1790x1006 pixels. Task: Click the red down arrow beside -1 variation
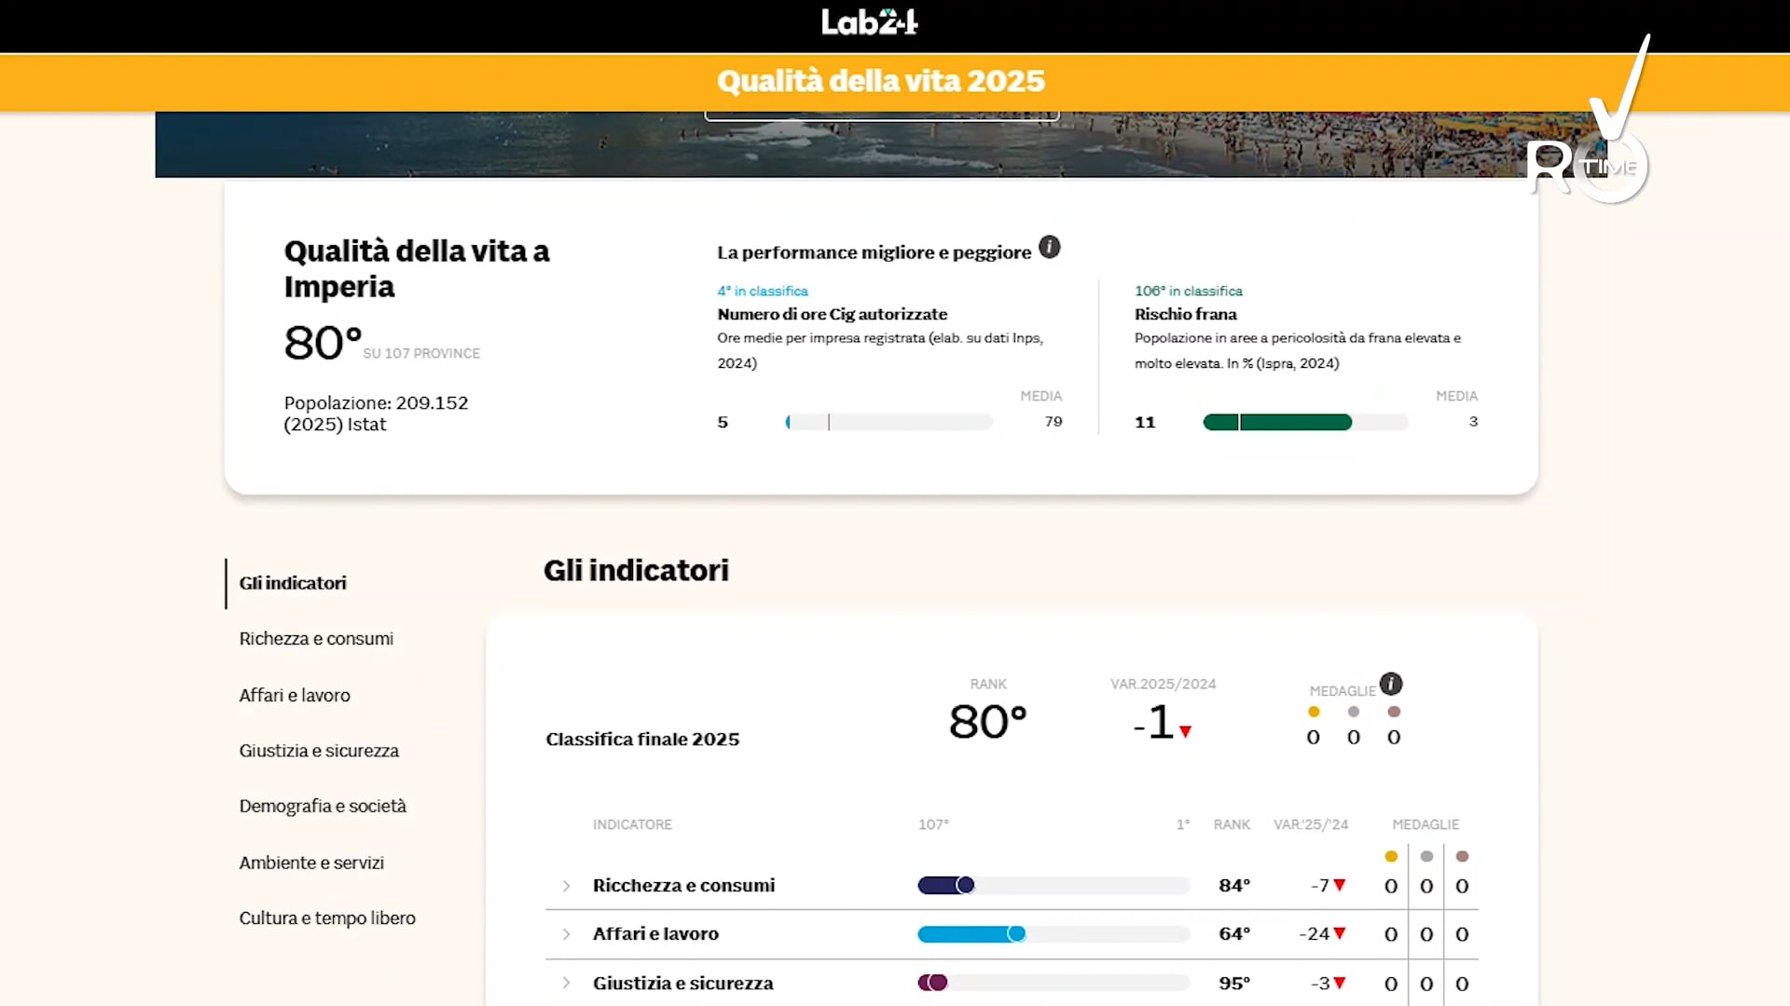(x=1185, y=732)
